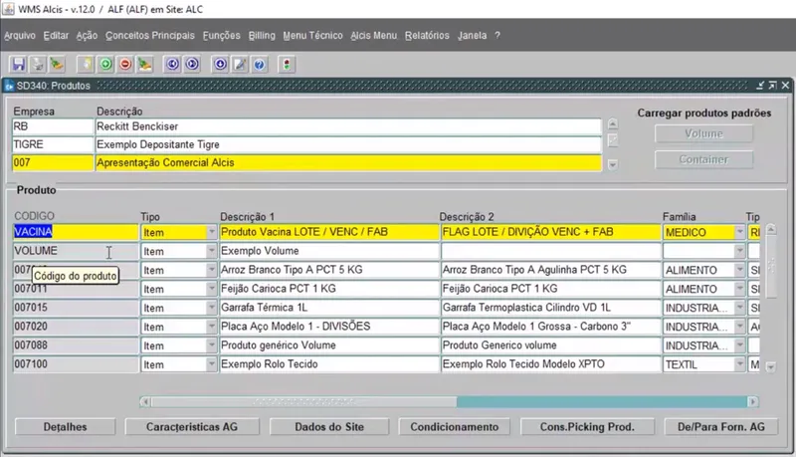Open the Conceitos Principais menu
The width and height of the screenshot is (796, 457).
[x=150, y=36]
